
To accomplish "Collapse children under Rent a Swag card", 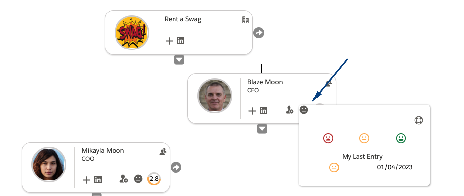I will coord(179,60).
